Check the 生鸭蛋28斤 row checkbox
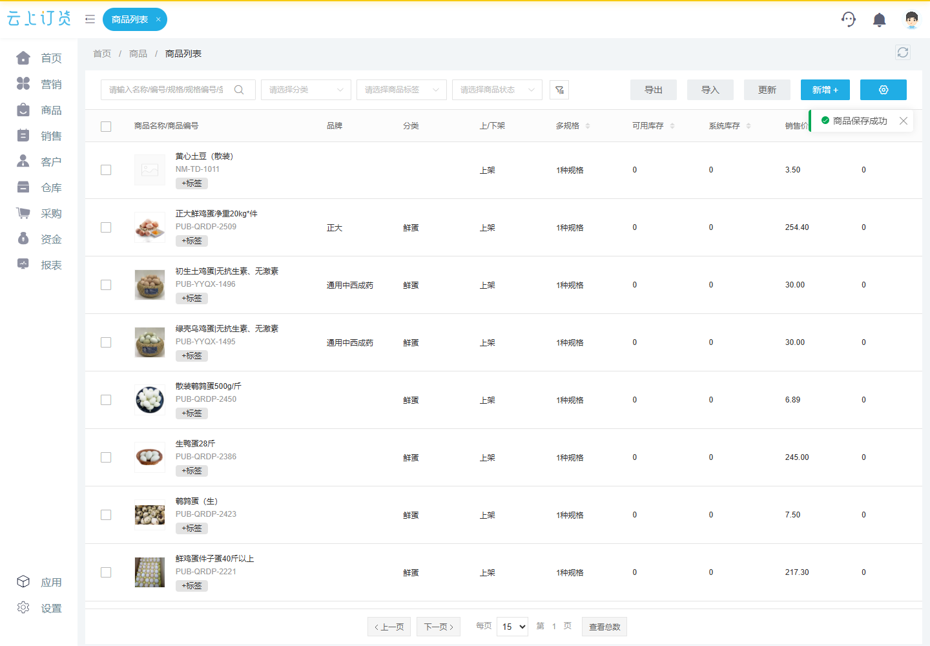This screenshot has width=930, height=646. [106, 457]
